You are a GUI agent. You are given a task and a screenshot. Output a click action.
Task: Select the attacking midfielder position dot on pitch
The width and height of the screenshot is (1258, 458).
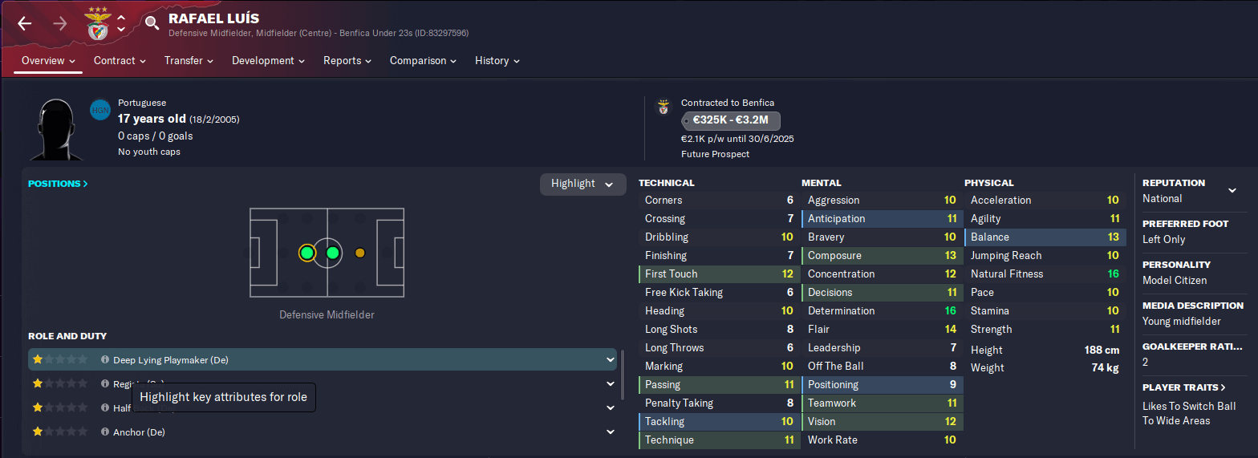pos(359,253)
